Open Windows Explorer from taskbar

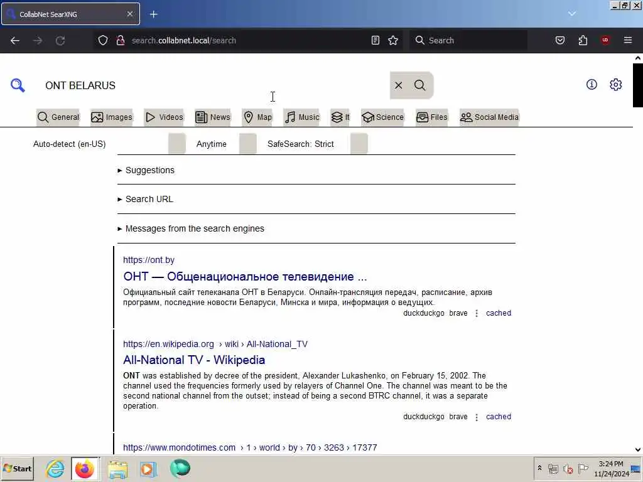pyautogui.click(x=117, y=468)
